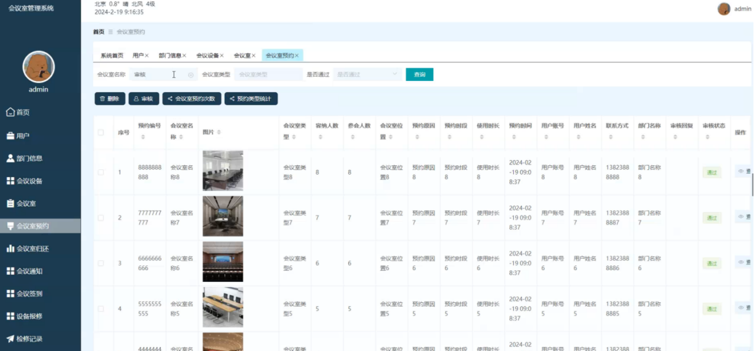Screen dimensions: 754x351
Task: Check the checkbox for row 1
Action: [x=101, y=172]
